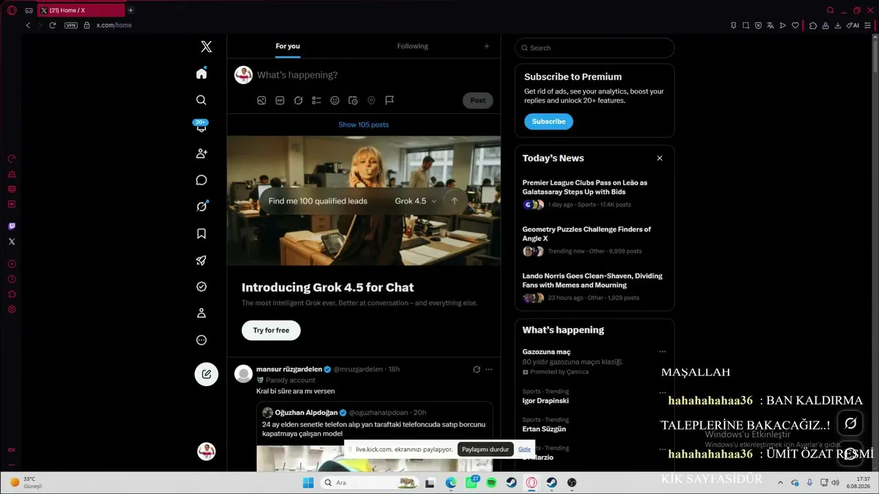Click the heart icon in browser toolbar
This screenshot has height=494, width=879.
795,25
